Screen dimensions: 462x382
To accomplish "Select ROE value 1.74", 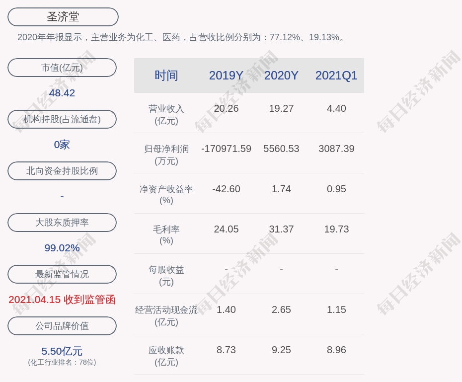I will click(281, 189).
